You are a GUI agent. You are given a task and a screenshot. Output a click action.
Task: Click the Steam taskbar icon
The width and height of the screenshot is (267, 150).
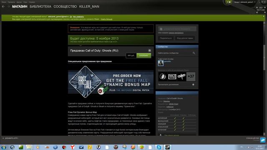click(x=168, y=147)
